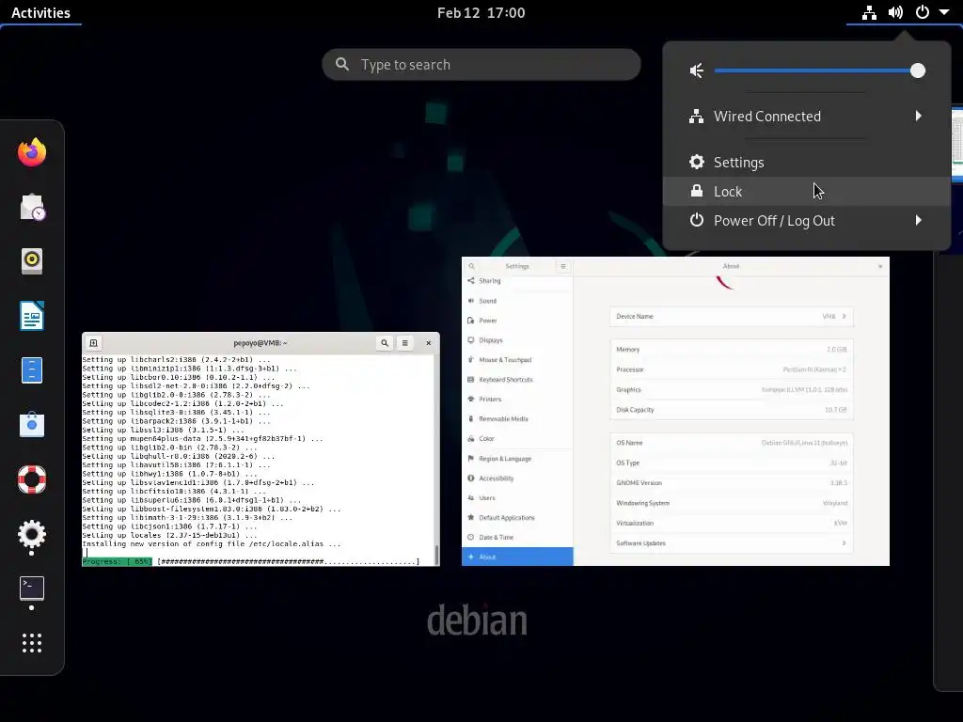Click new tab icon in terminal header
Screen dimensions: 963x722
pos(93,343)
